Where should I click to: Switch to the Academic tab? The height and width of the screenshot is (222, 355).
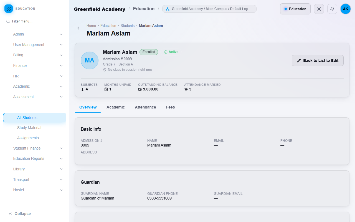(x=116, y=107)
